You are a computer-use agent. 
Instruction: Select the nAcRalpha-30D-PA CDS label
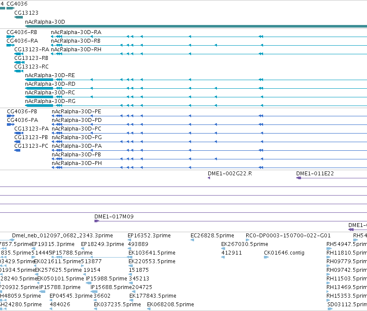[77, 146]
